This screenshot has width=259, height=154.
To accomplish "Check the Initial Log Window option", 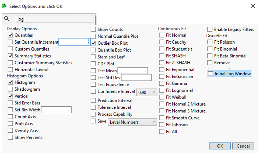I will coord(210,74).
